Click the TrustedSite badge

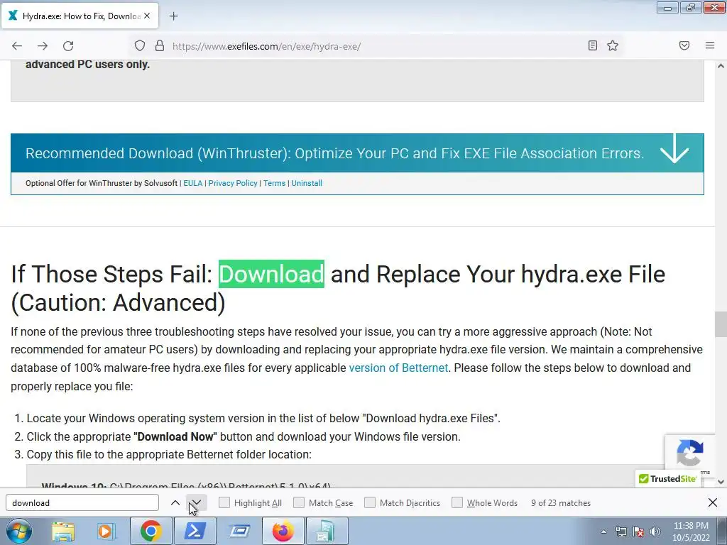667,479
